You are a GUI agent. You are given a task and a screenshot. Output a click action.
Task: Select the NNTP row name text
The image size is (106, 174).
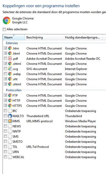click(x=17, y=131)
